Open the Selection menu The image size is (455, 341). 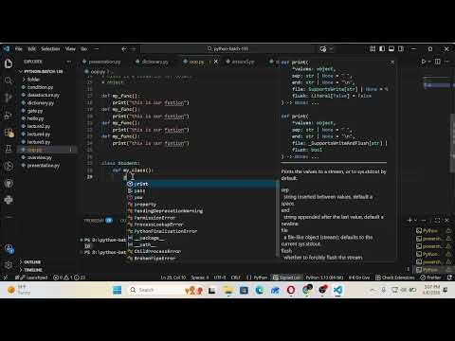pyautogui.click(x=50, y=49)
